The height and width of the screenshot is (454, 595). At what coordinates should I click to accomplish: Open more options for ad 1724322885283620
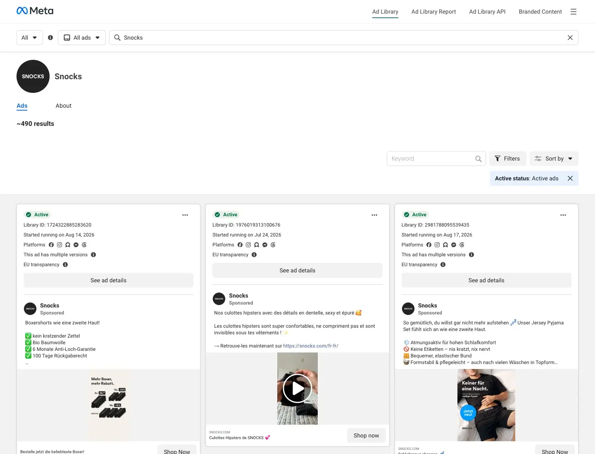185,215
